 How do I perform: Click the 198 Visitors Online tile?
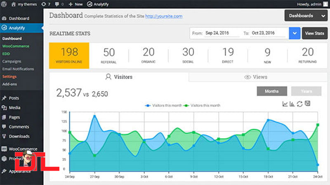coord(69,55)
